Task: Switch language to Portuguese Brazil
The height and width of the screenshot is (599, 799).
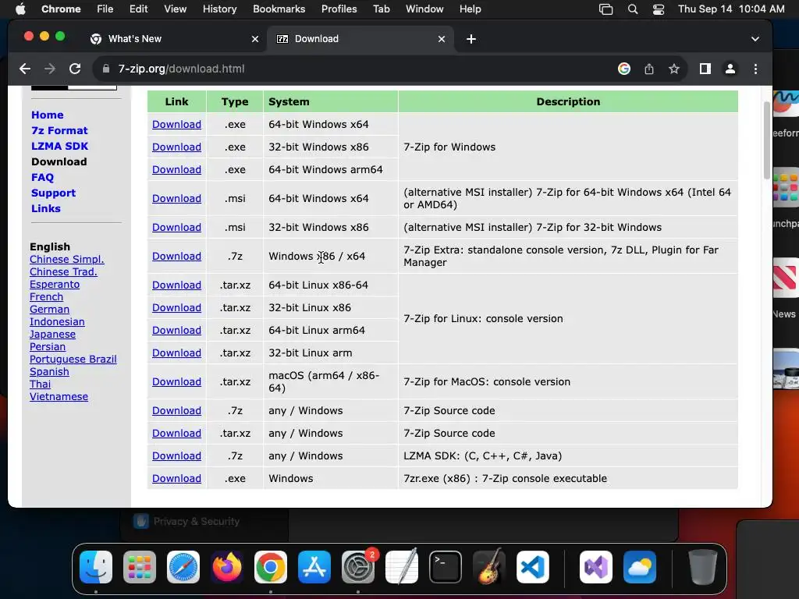Action: click(73, 359)
